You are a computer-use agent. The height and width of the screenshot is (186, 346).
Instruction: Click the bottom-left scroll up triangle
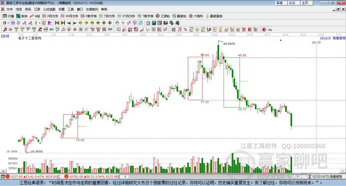[3, 171]
